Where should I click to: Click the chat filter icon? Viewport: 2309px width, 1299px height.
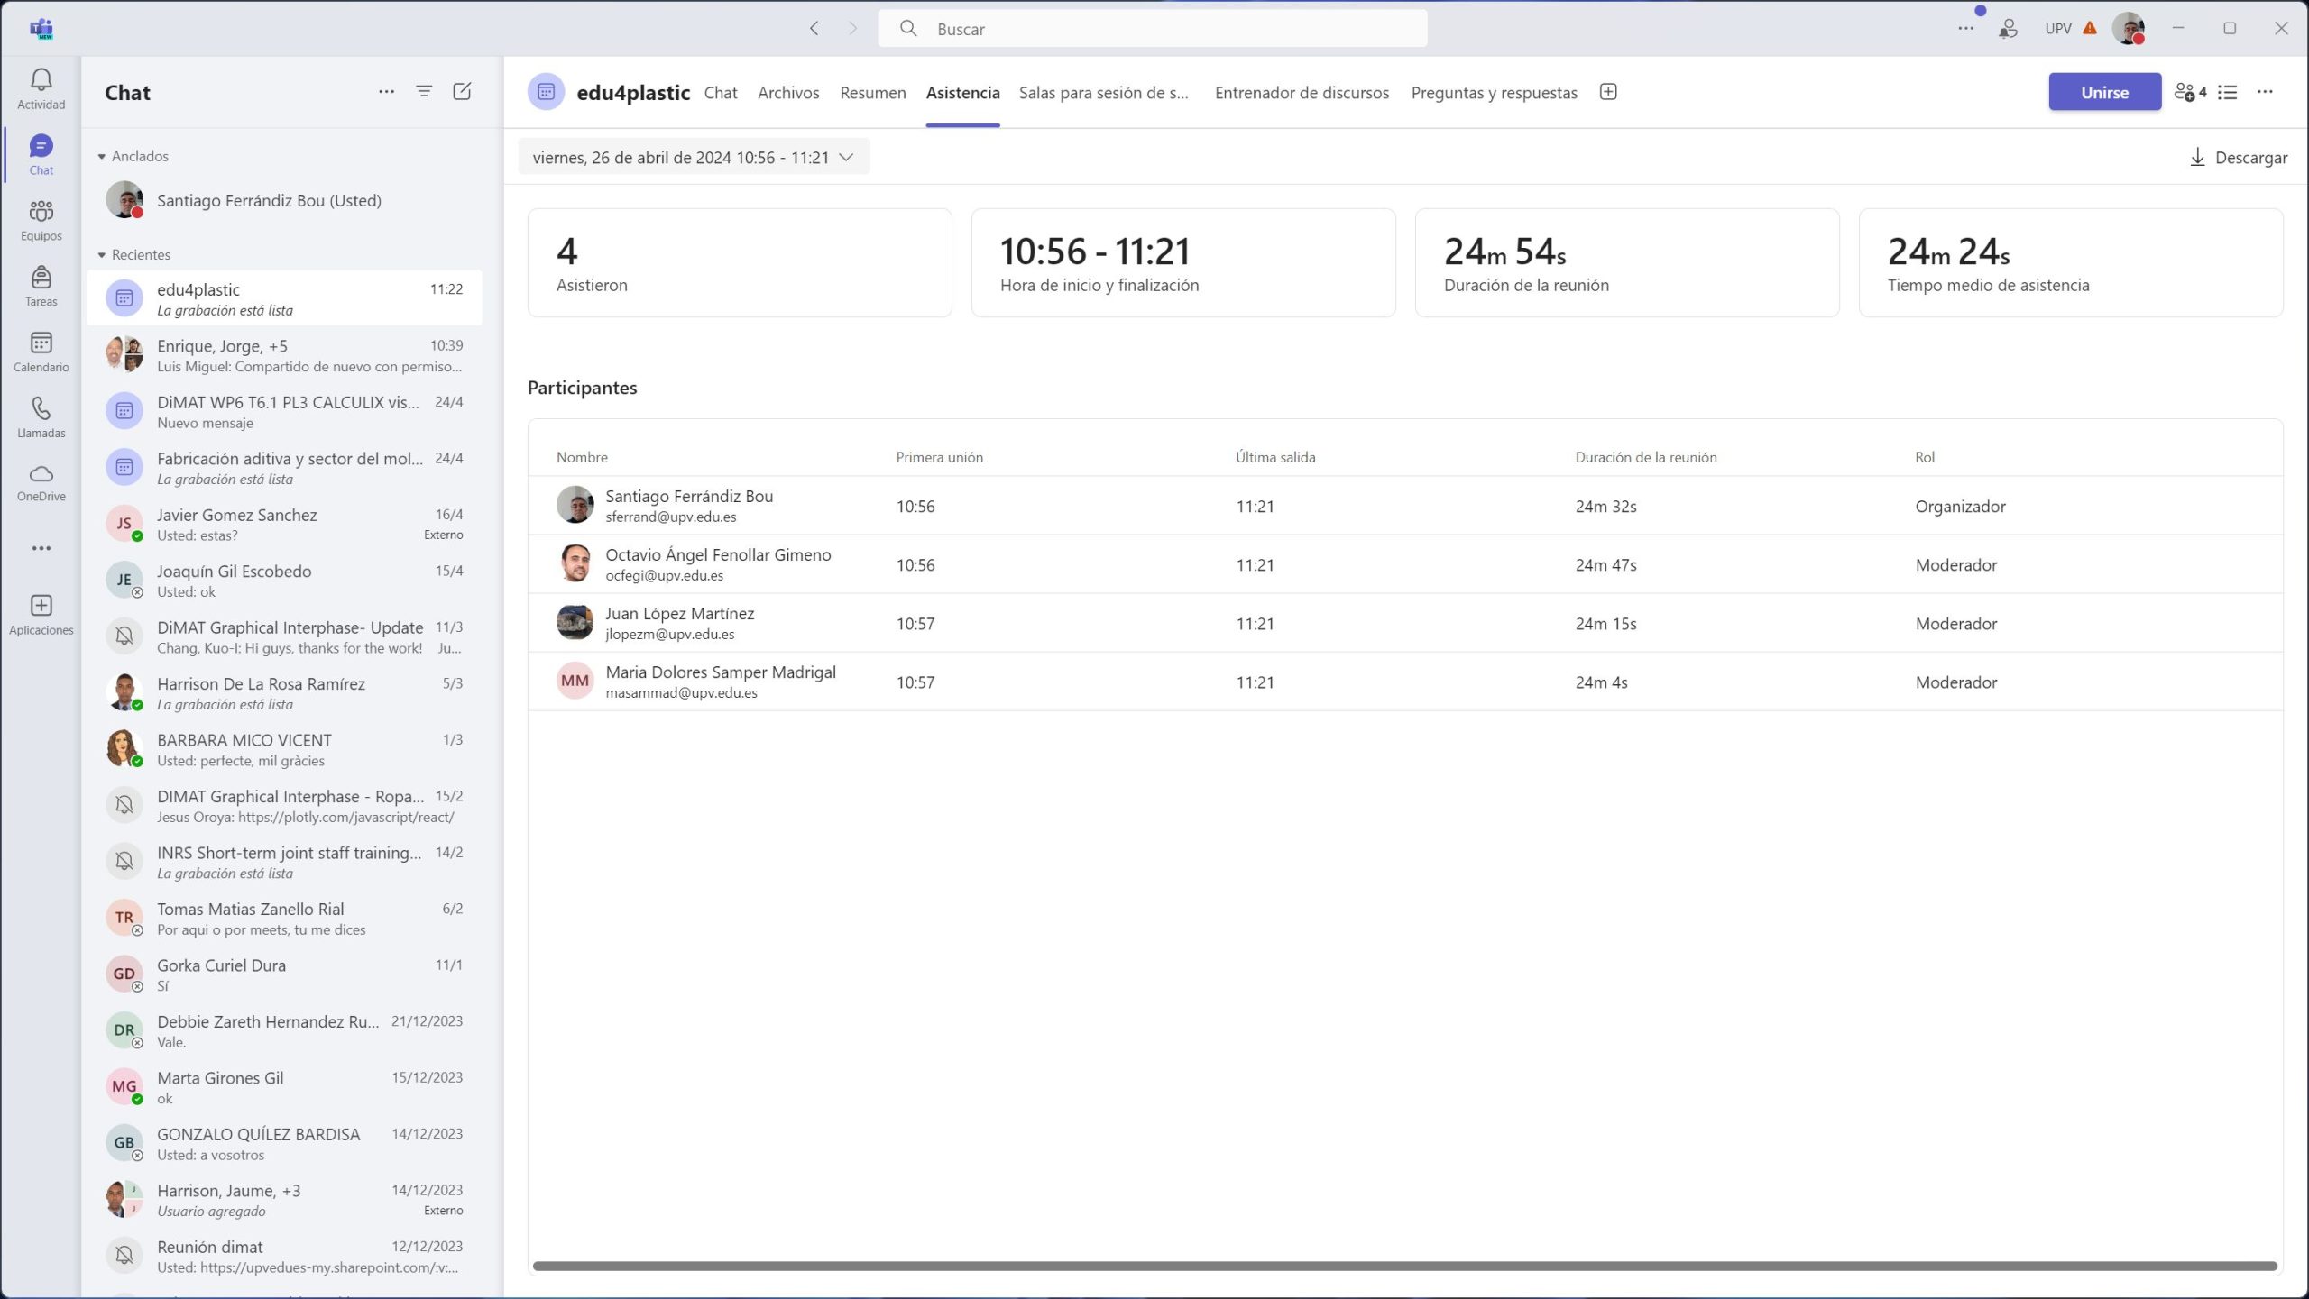423,91
